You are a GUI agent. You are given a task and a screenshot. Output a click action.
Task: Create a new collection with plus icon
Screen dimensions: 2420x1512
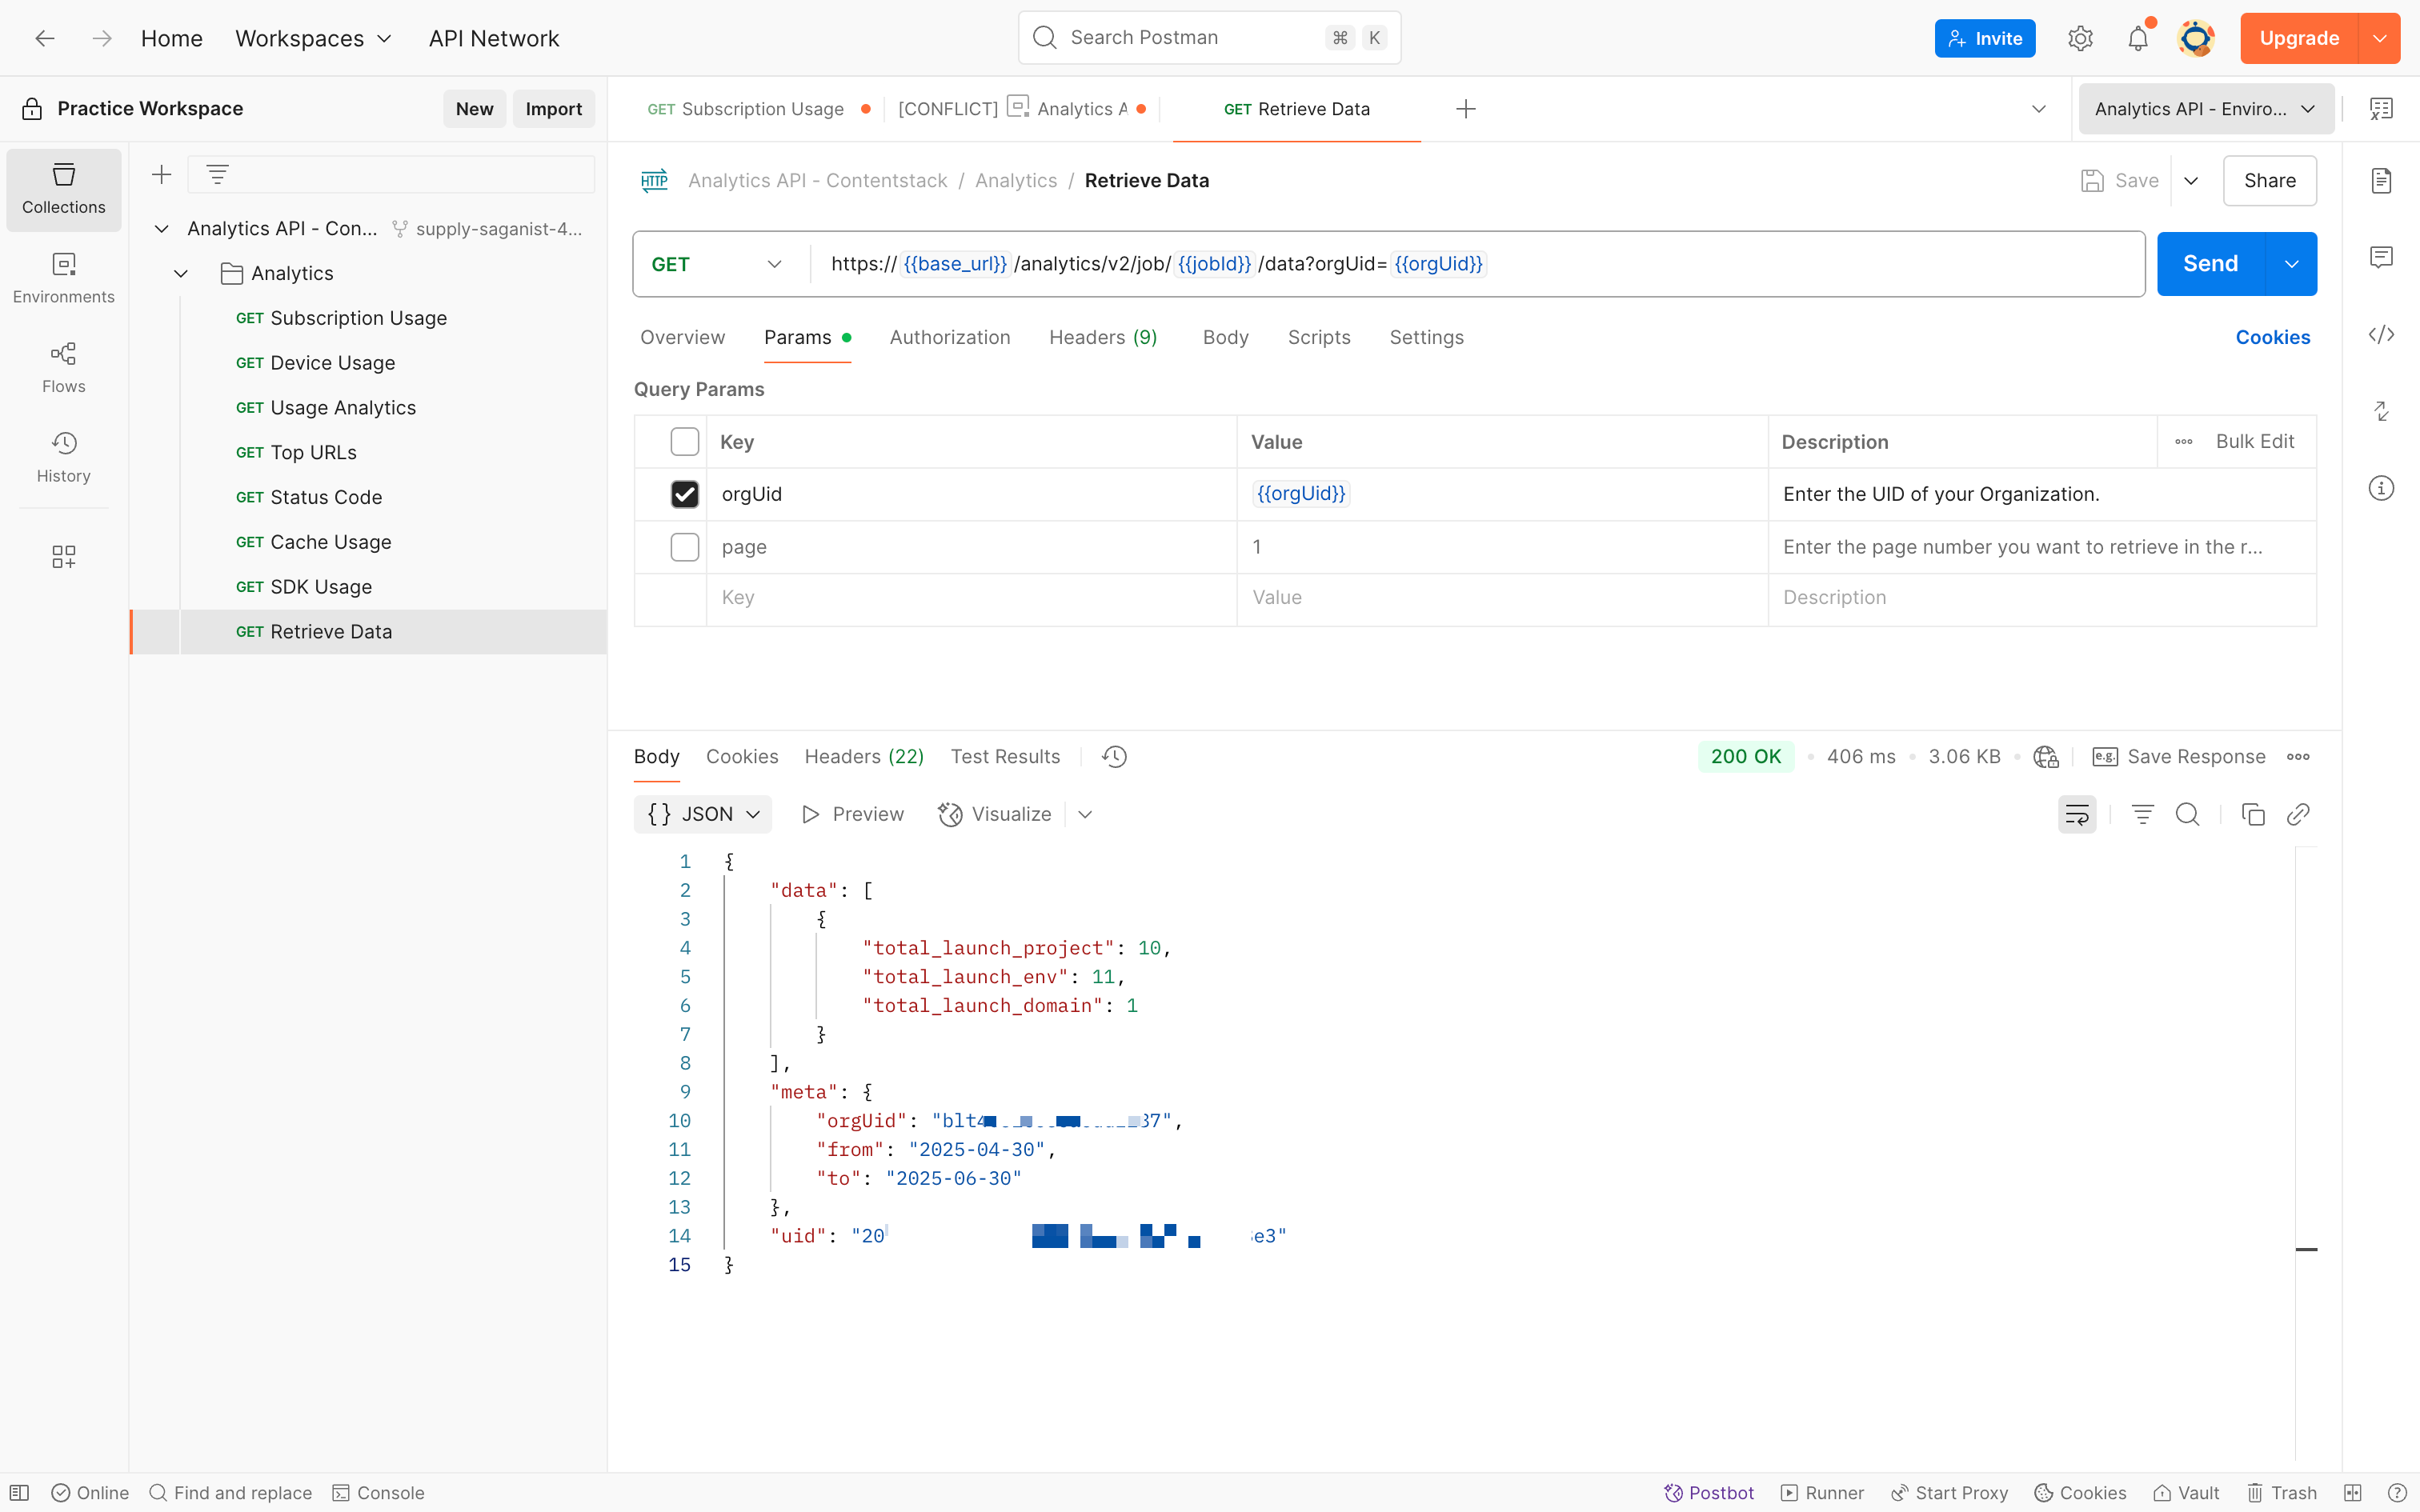(161, 175)
